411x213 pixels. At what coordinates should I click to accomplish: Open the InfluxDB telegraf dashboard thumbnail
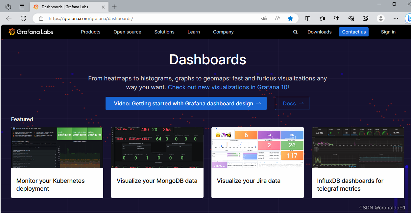[x=358, y=148]
